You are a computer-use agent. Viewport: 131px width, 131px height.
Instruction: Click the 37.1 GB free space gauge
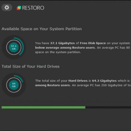point(14,47)
